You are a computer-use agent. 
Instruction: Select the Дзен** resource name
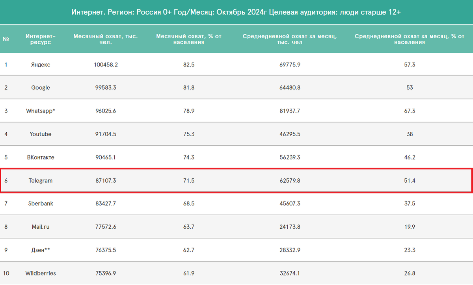coord(41,250)
